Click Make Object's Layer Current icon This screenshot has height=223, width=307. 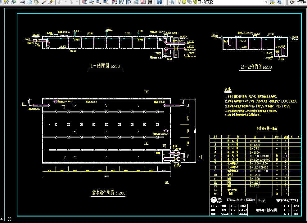pos(272,2)
